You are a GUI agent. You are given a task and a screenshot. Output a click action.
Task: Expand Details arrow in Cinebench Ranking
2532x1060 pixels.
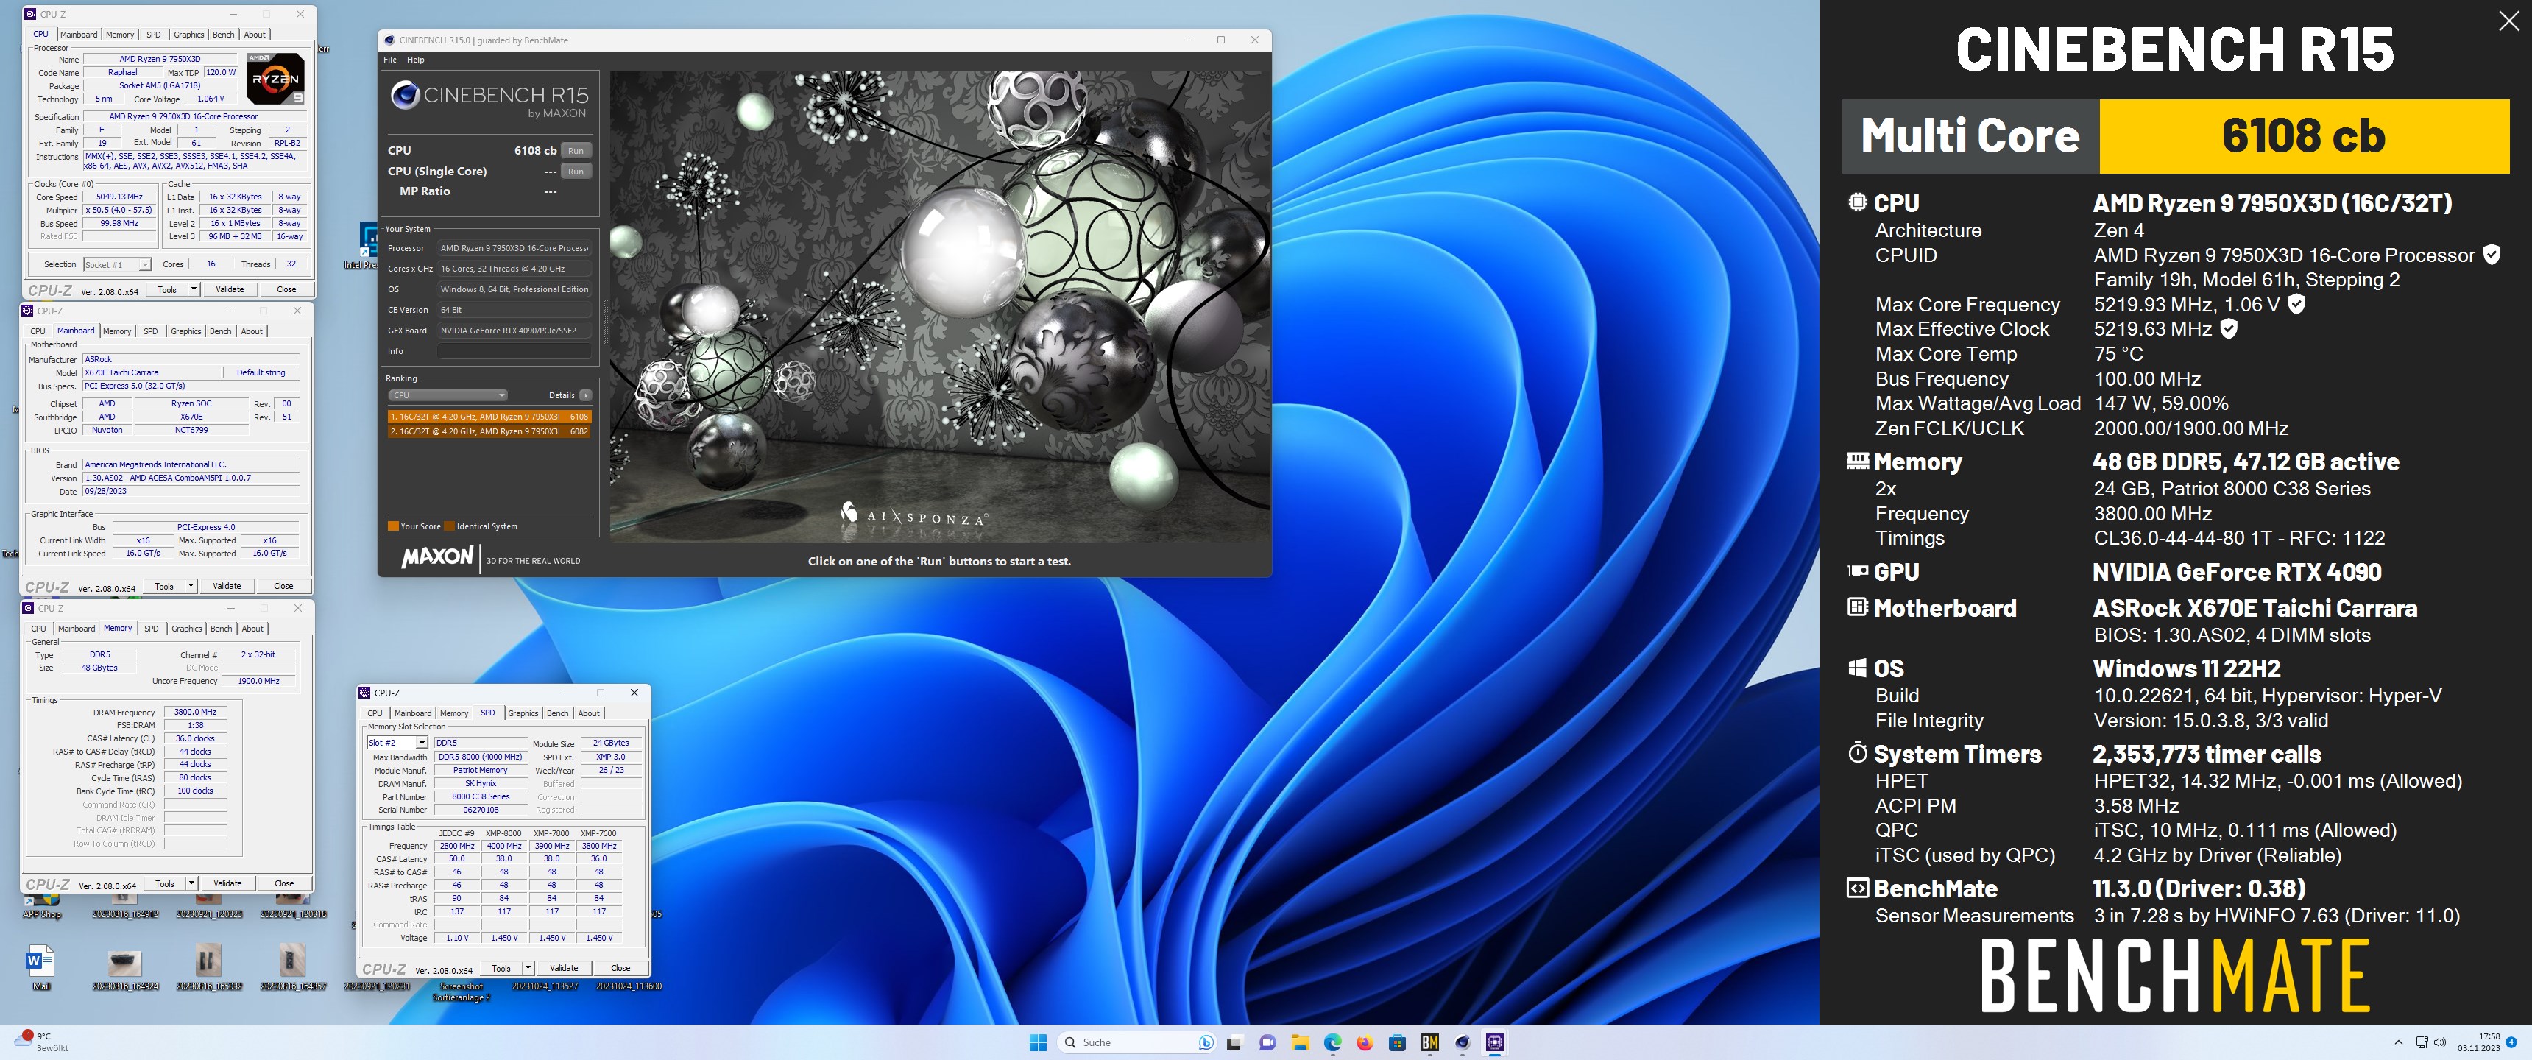click(586, 395)
